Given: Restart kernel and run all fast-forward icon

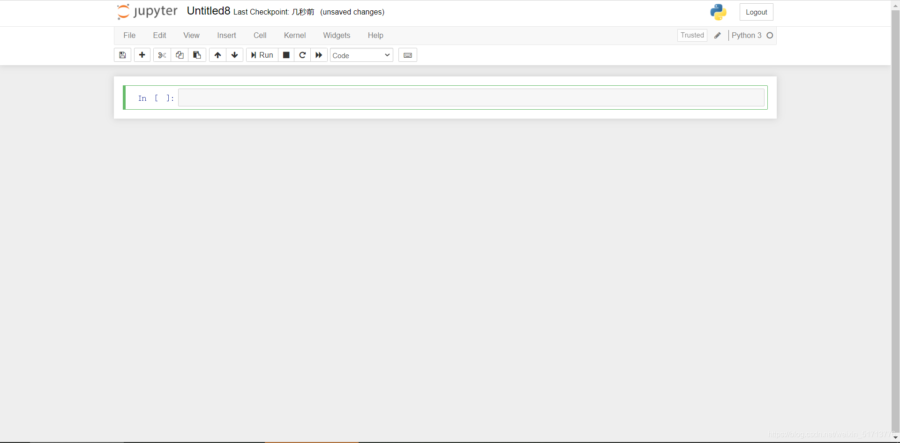Looking at the screenshot, I should [319, 55].
